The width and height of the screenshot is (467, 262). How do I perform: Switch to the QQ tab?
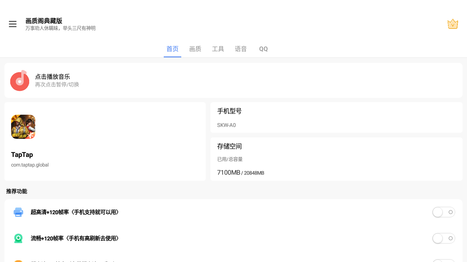[x=264, y=49]
